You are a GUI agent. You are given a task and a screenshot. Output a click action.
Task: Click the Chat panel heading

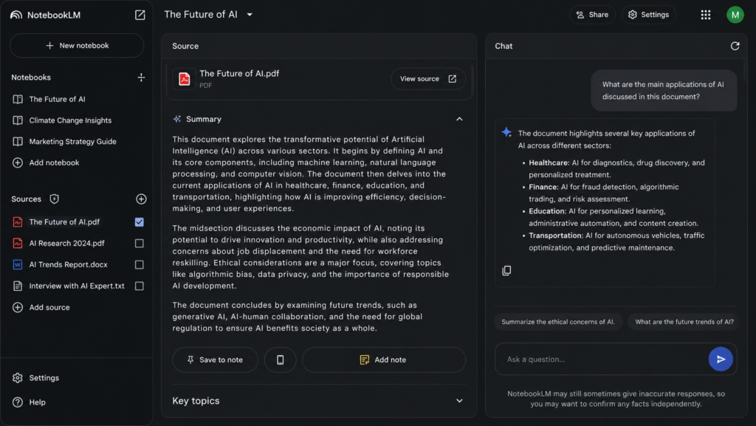[x=504, y=46]
